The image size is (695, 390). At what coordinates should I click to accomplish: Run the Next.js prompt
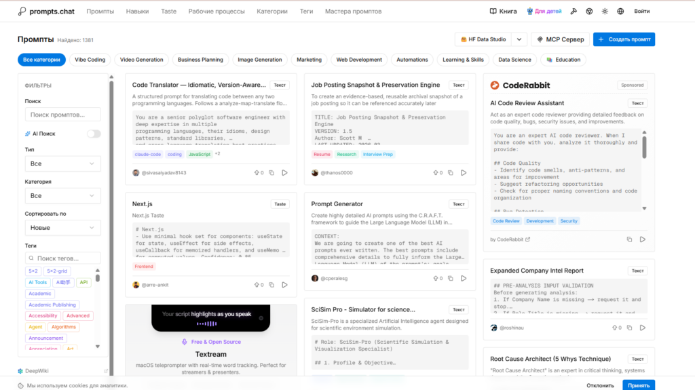pos(285,285)
